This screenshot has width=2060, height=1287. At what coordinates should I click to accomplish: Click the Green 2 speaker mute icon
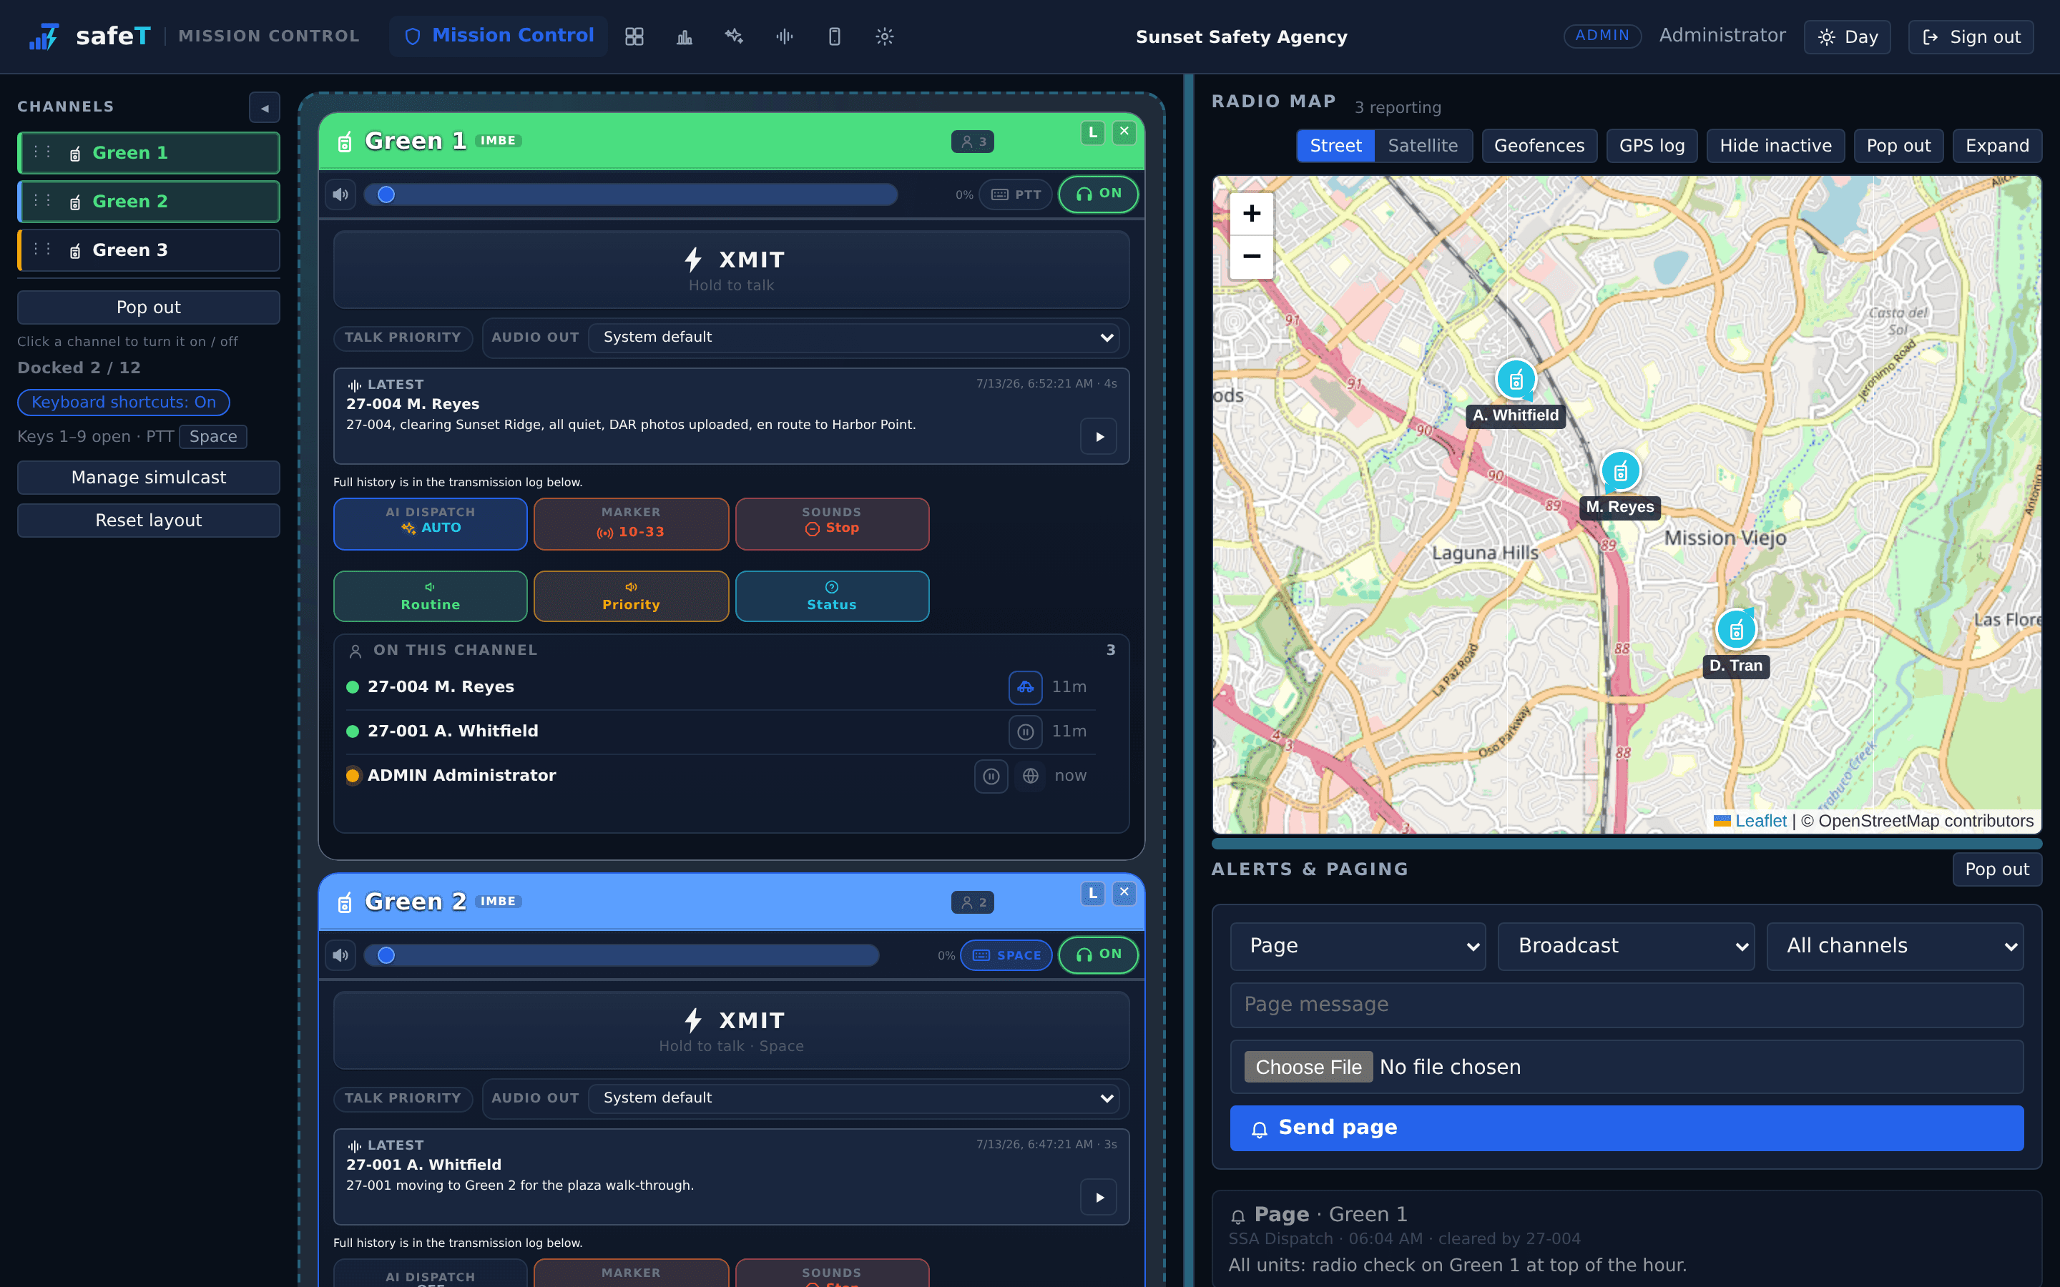coord(340,955)
